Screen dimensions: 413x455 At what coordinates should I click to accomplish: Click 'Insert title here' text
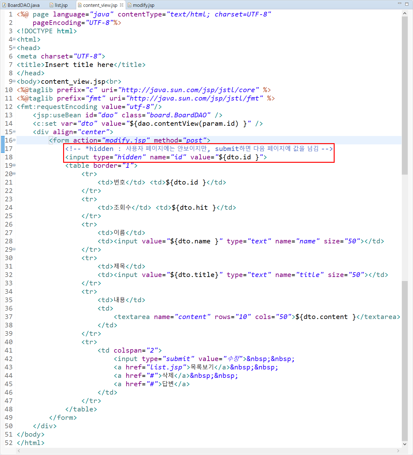79,65
